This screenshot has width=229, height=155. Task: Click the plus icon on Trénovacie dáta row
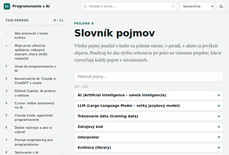pyautogui.click(x=219, y=116)
